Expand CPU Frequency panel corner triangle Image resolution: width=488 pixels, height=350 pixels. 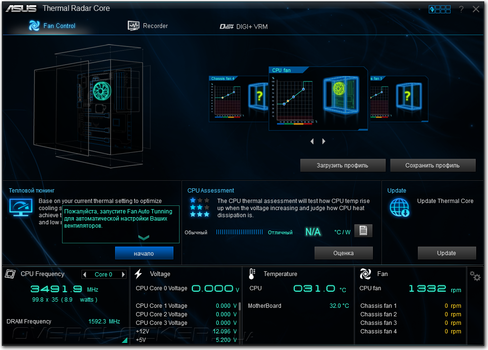coord(125,340)
